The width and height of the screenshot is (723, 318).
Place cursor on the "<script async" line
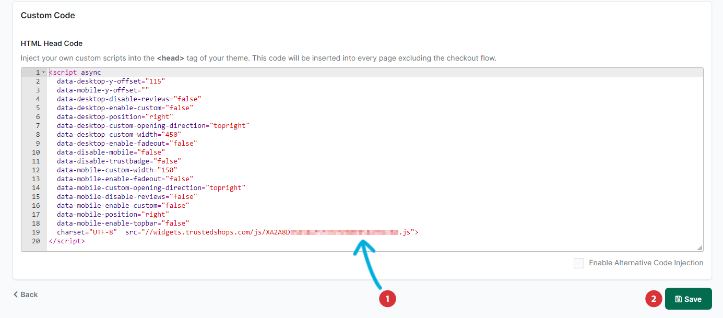coord(75,72)
